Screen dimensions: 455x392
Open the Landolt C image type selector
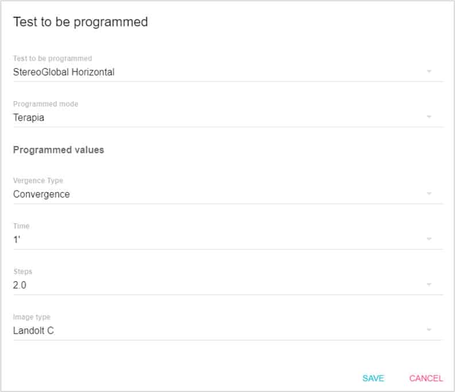click(x=218, y=330)
